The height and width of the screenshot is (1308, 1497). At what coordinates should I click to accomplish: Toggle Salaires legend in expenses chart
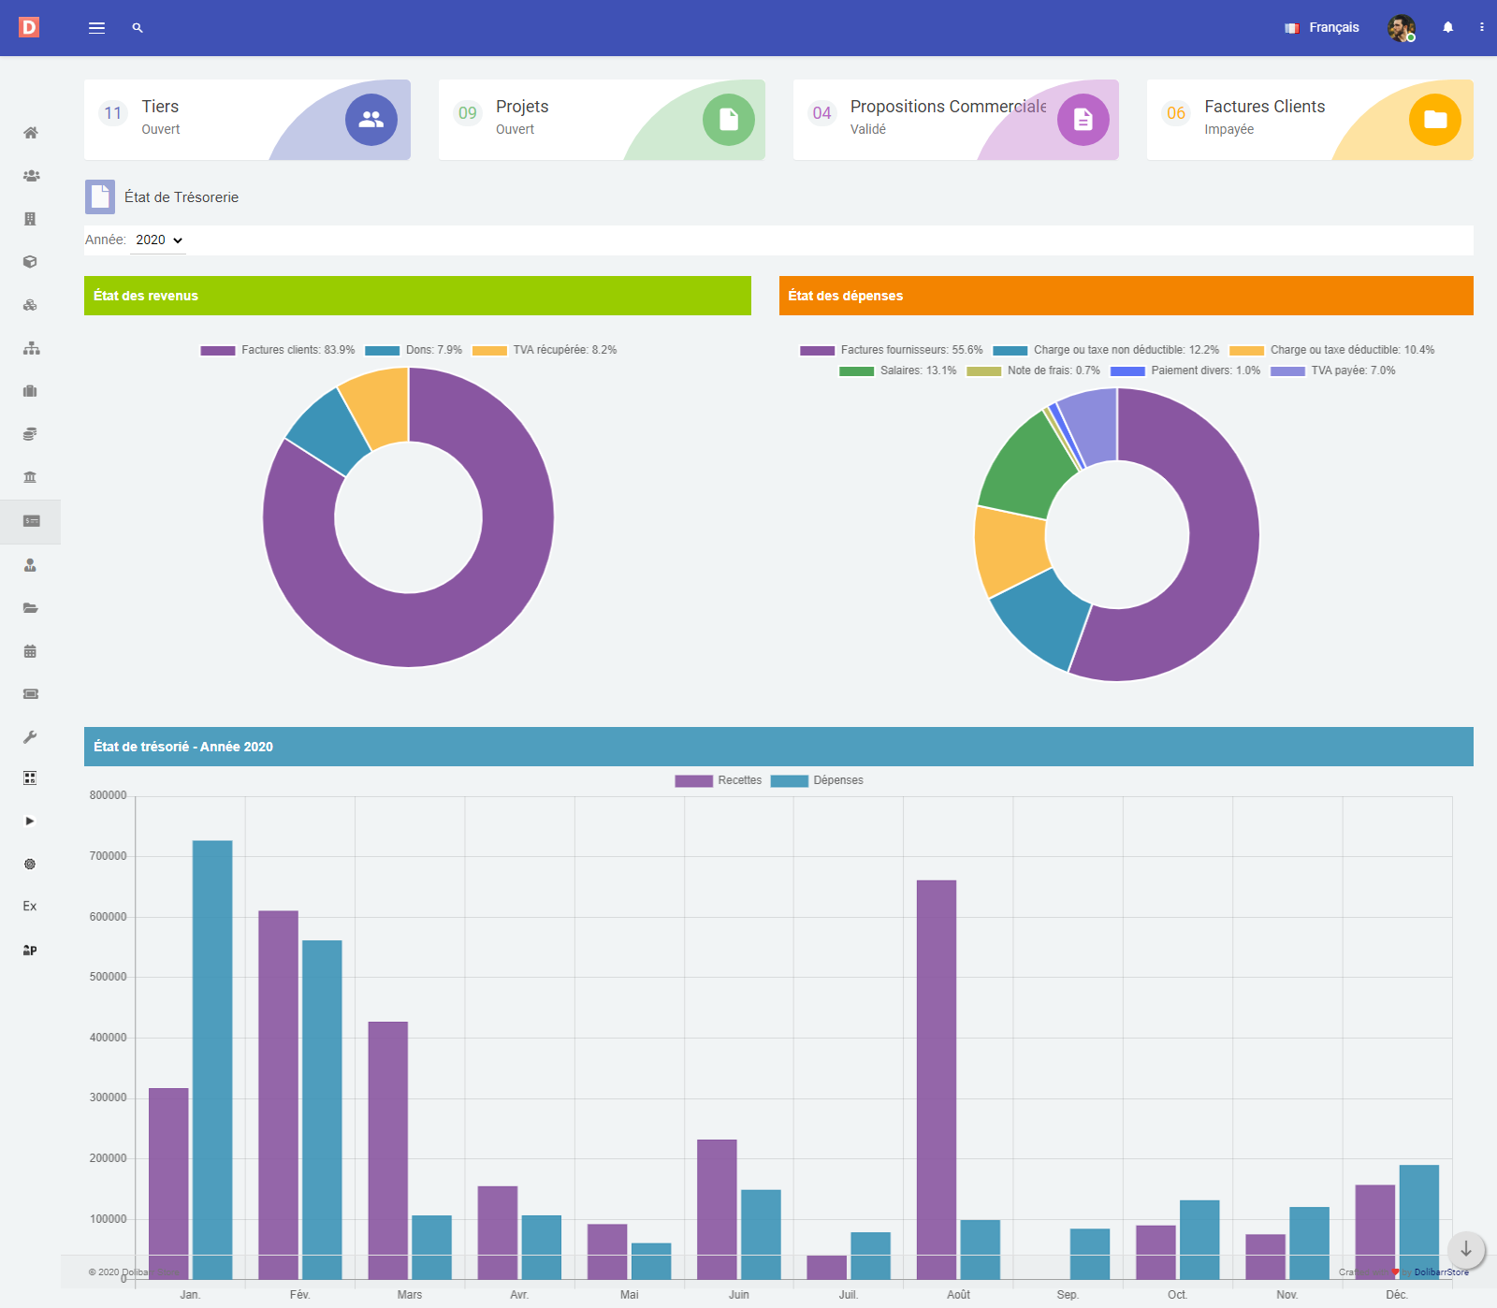click(898, 371)
